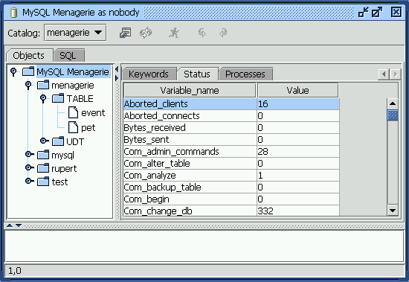Screen dimensions: 409x282
Task: Click the test folder icon
Action: click(x=43, y=182)
